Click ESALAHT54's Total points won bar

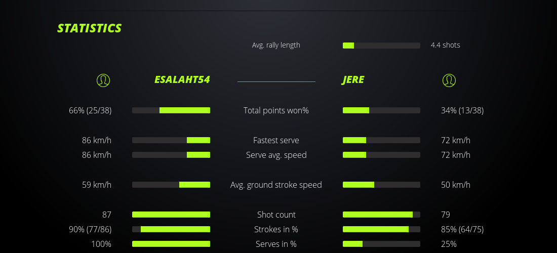pos(171,110)
